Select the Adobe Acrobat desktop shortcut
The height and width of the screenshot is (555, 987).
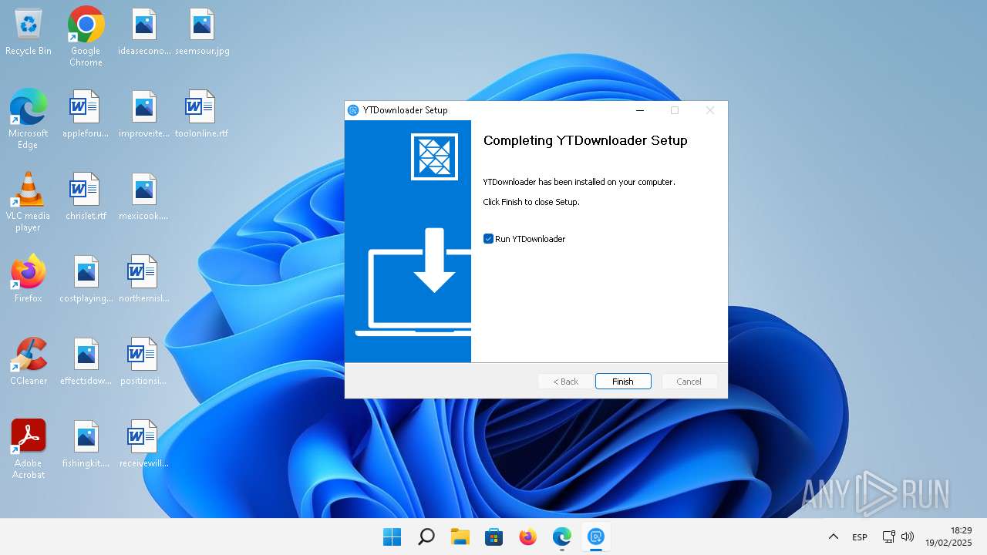tap(29, 449)
